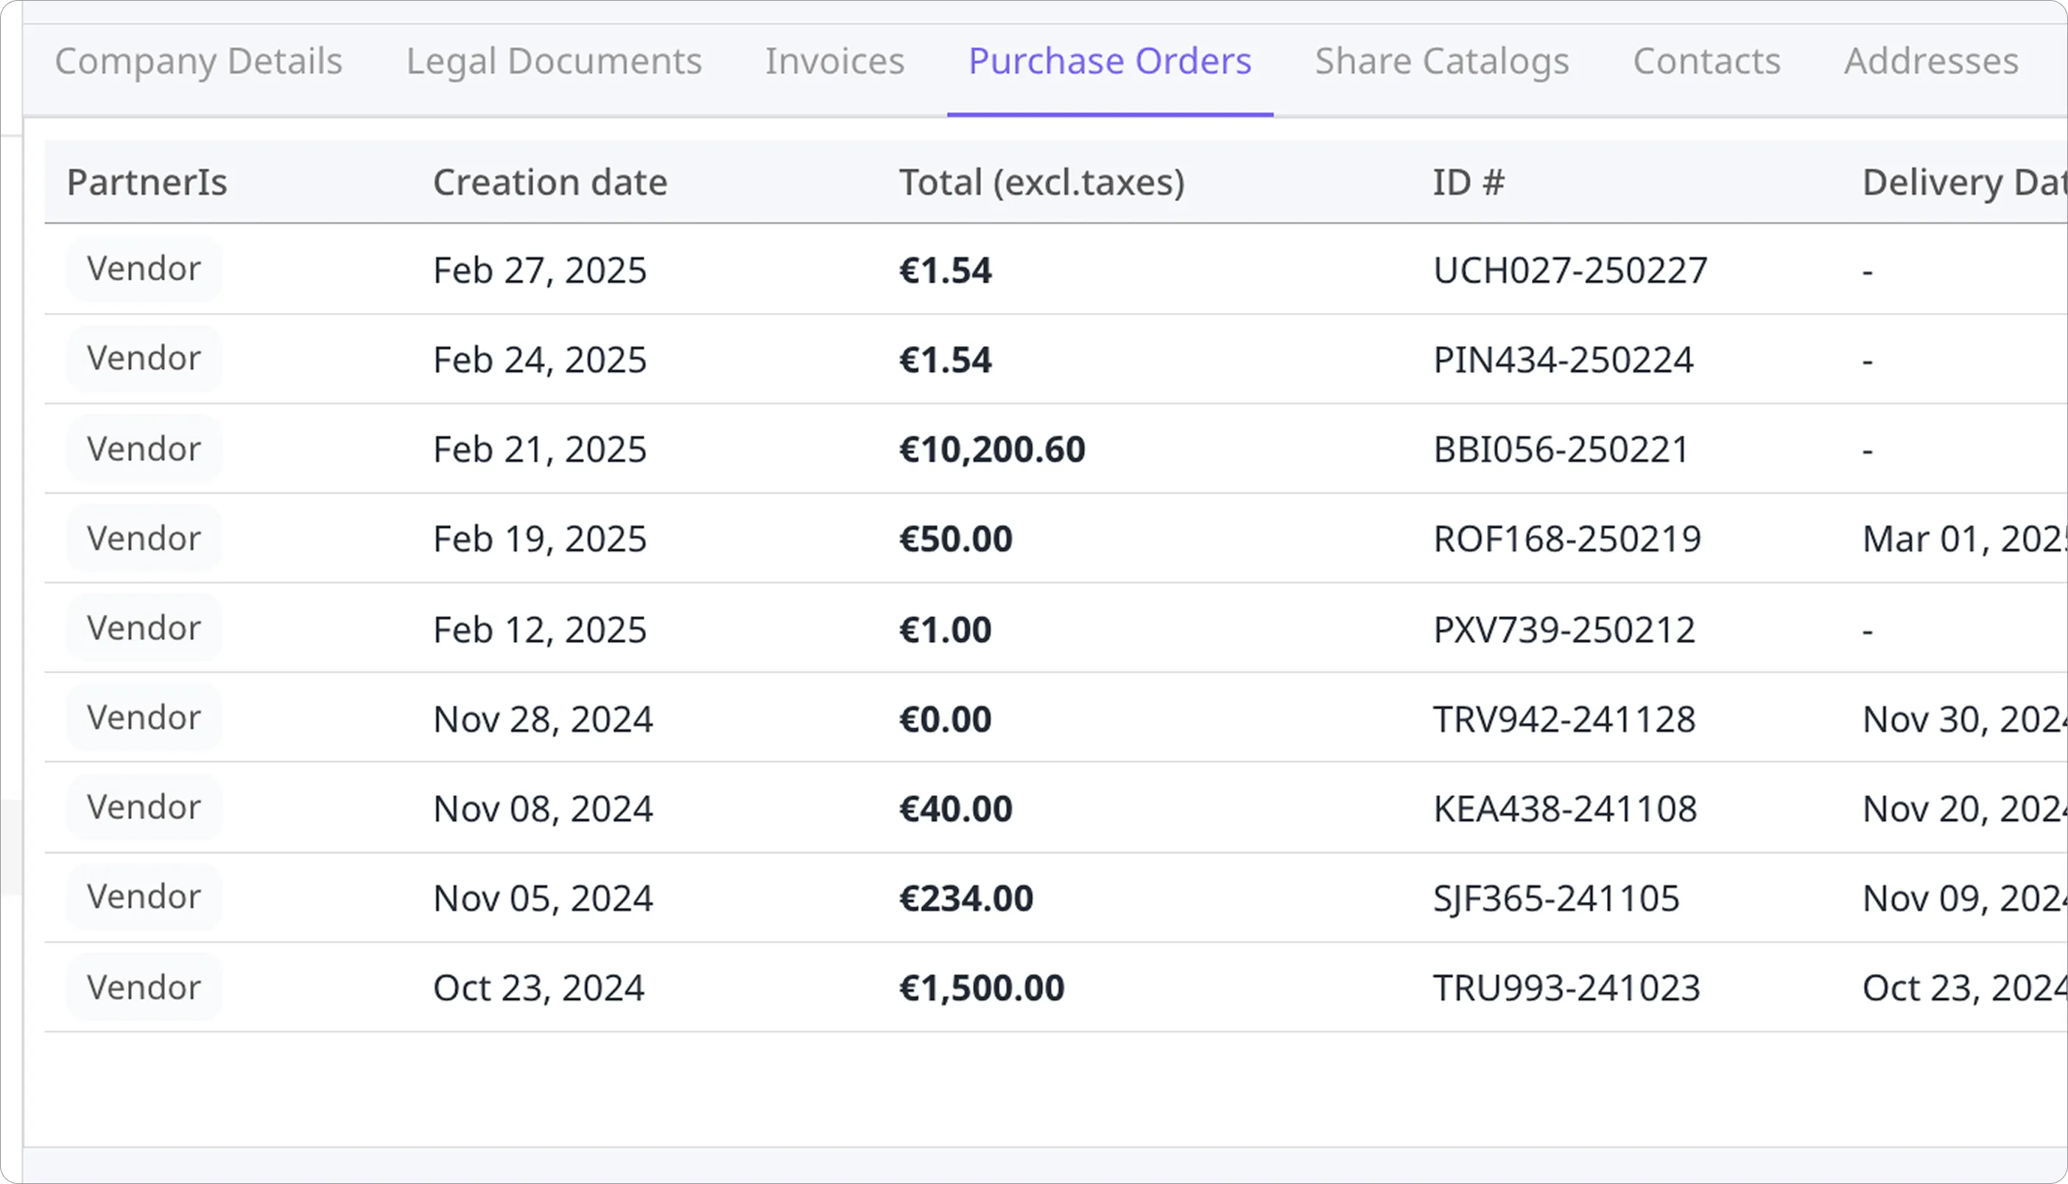
Task: Click €1.54 total in UCH027-250227 row
Action: 945,271
